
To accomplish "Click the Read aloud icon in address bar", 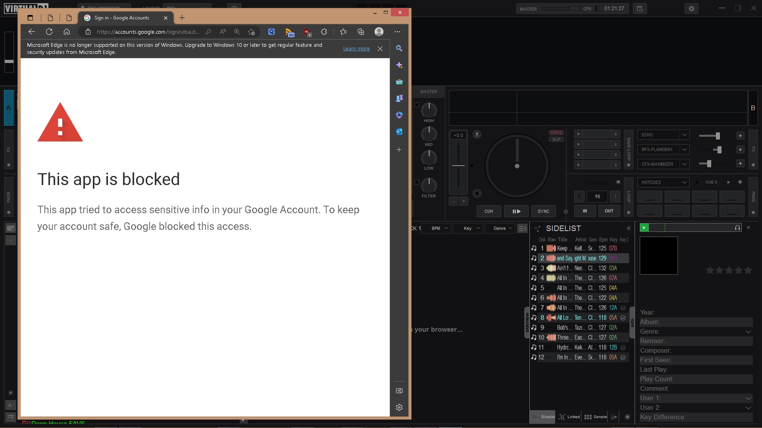I will (x=223, y=32).
